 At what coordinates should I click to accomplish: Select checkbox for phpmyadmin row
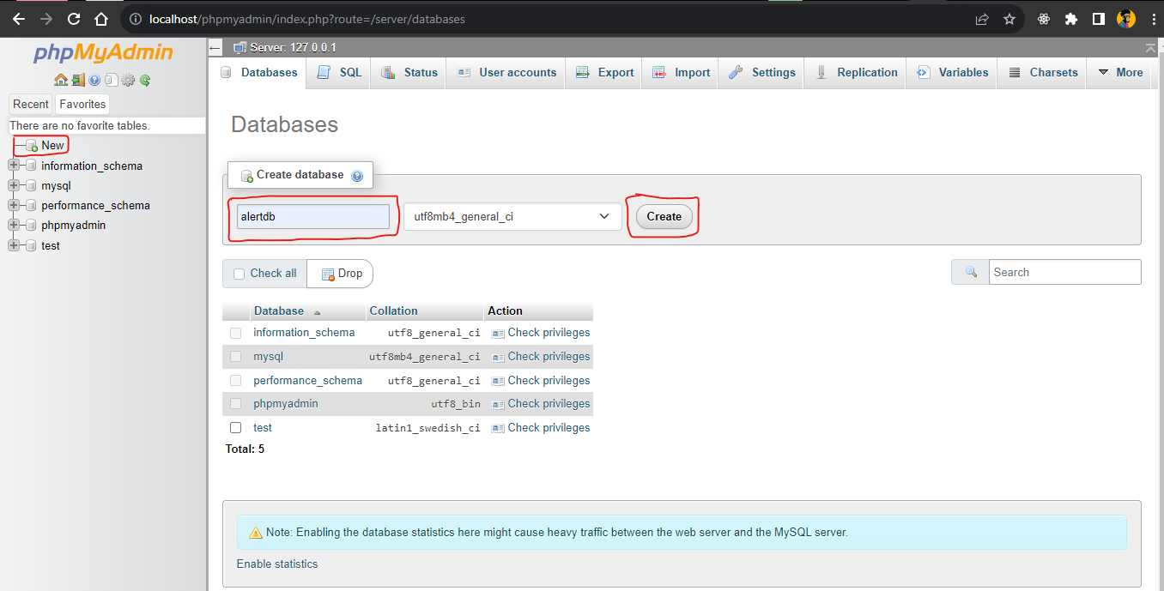[x=235, y=403]
